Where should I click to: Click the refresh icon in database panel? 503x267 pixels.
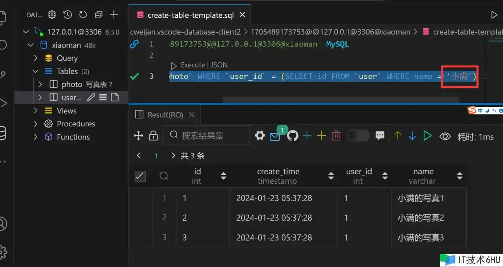(x=83, y=15)
